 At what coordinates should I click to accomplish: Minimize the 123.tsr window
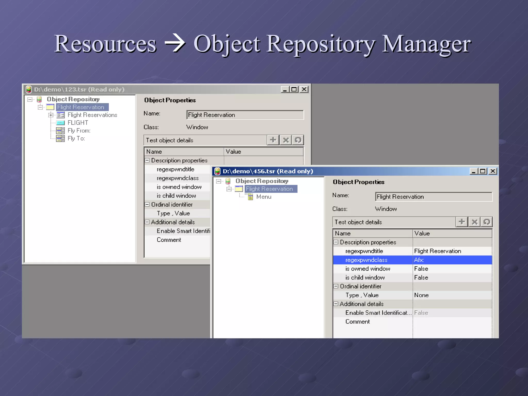(x=285, y=89)
